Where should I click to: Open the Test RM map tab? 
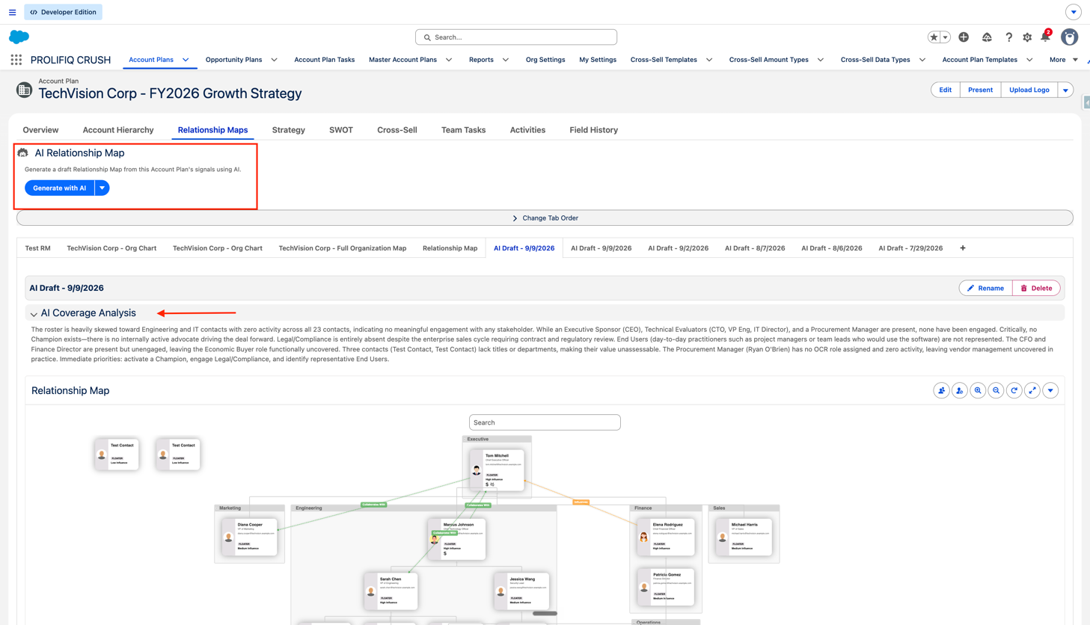[38, 248]
